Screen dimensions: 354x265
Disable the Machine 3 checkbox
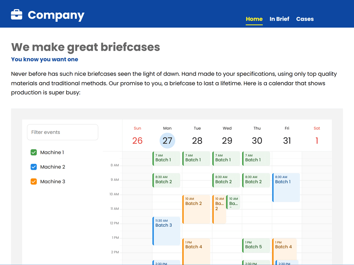34,181
